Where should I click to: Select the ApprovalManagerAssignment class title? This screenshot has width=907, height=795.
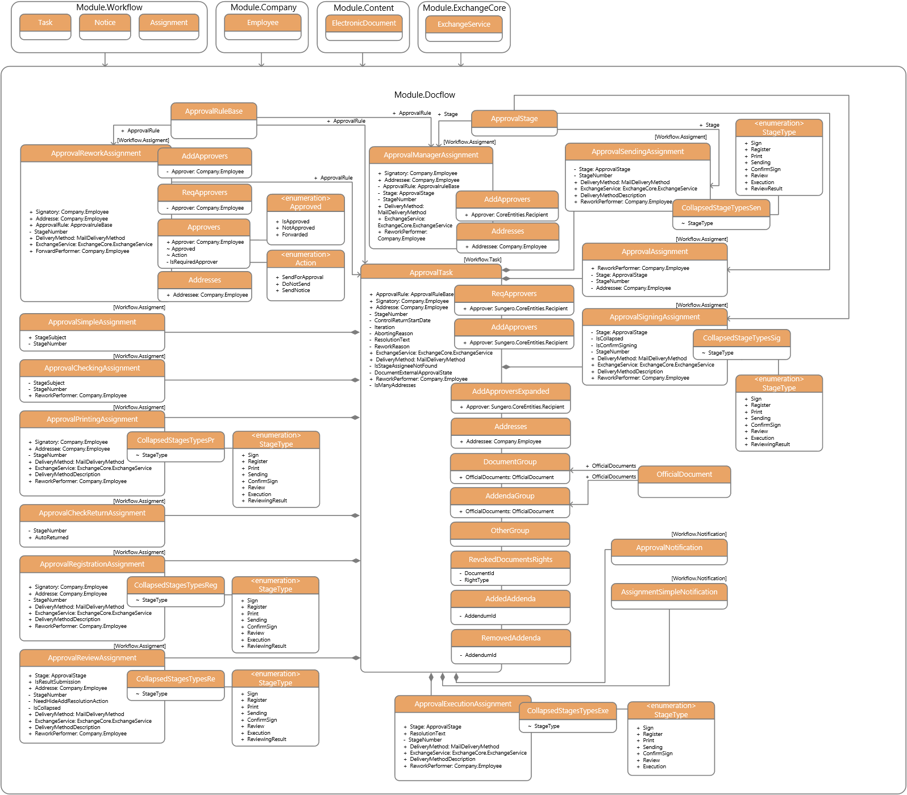[431, 155]
